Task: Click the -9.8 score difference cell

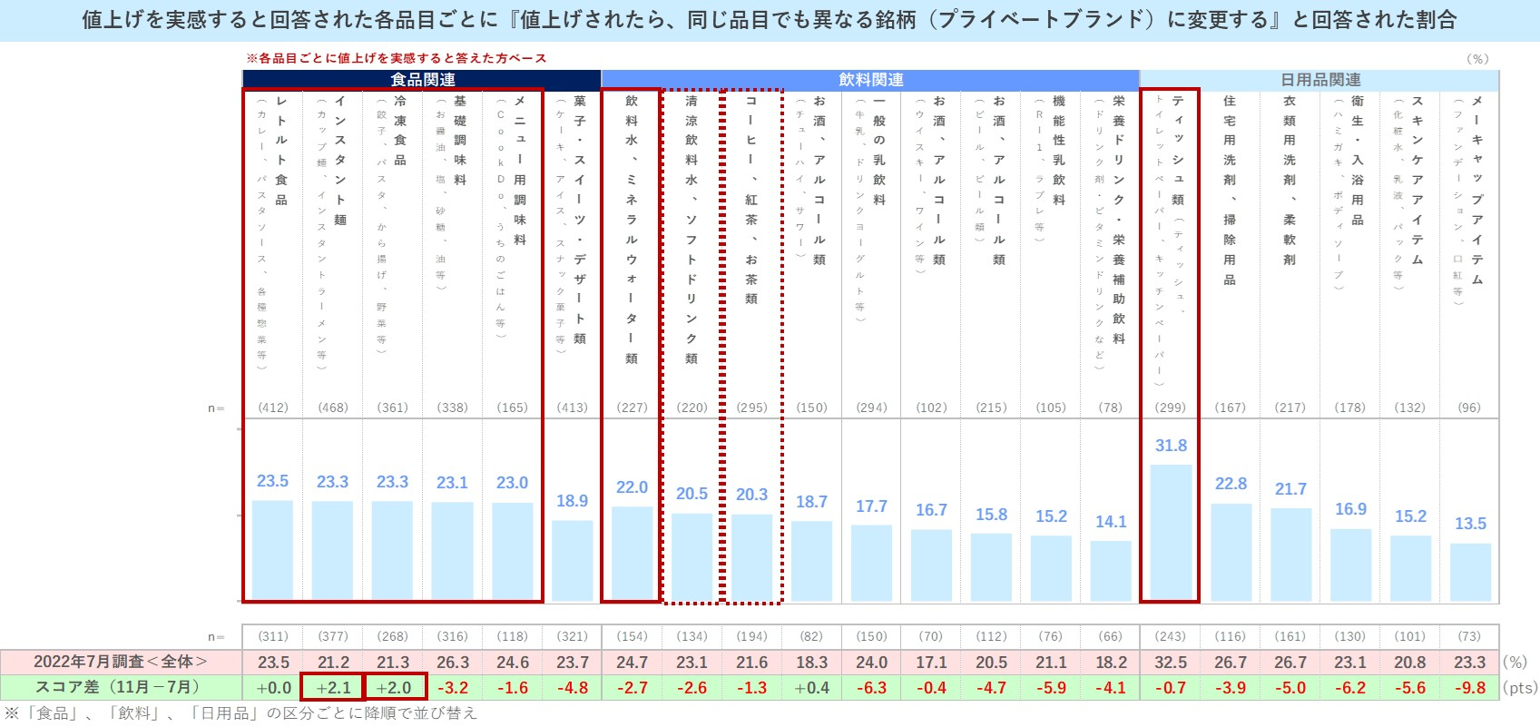Action: (x=1470, y=688)
